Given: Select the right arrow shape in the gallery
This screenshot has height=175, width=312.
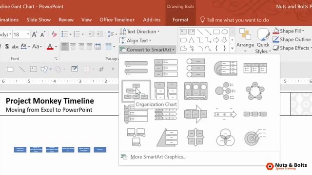Looking at the screenshot, I should point(216,40).
